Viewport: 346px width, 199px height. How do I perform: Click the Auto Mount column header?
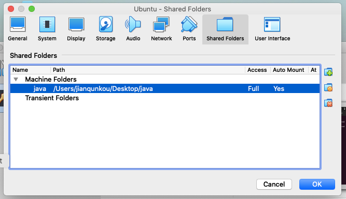(x=289, y=70)
